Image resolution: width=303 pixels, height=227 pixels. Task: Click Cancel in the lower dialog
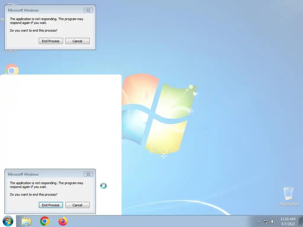78,205
